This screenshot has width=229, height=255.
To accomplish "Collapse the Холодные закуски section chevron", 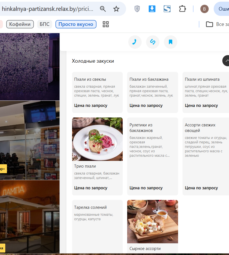I will pyautogui.click(x=226, y=61).
